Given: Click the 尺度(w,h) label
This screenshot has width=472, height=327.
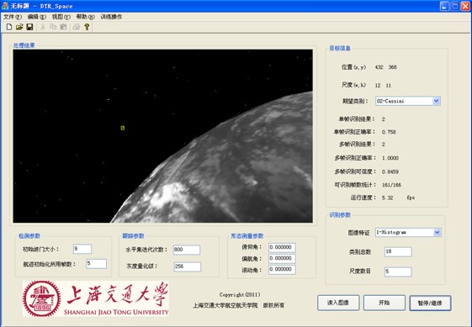Looking at the screenshot, I should point(353,85).
